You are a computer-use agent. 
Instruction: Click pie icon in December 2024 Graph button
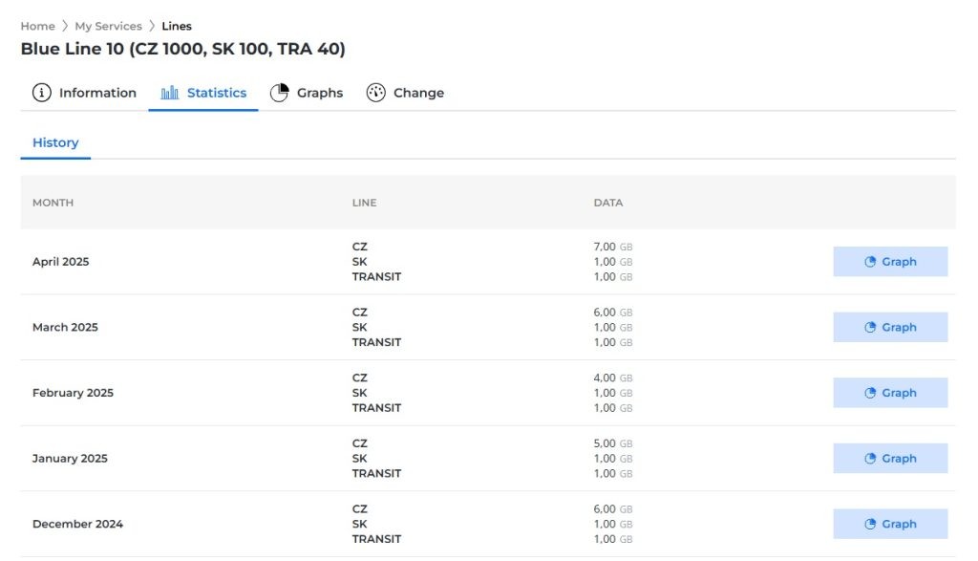pos(870,524)
